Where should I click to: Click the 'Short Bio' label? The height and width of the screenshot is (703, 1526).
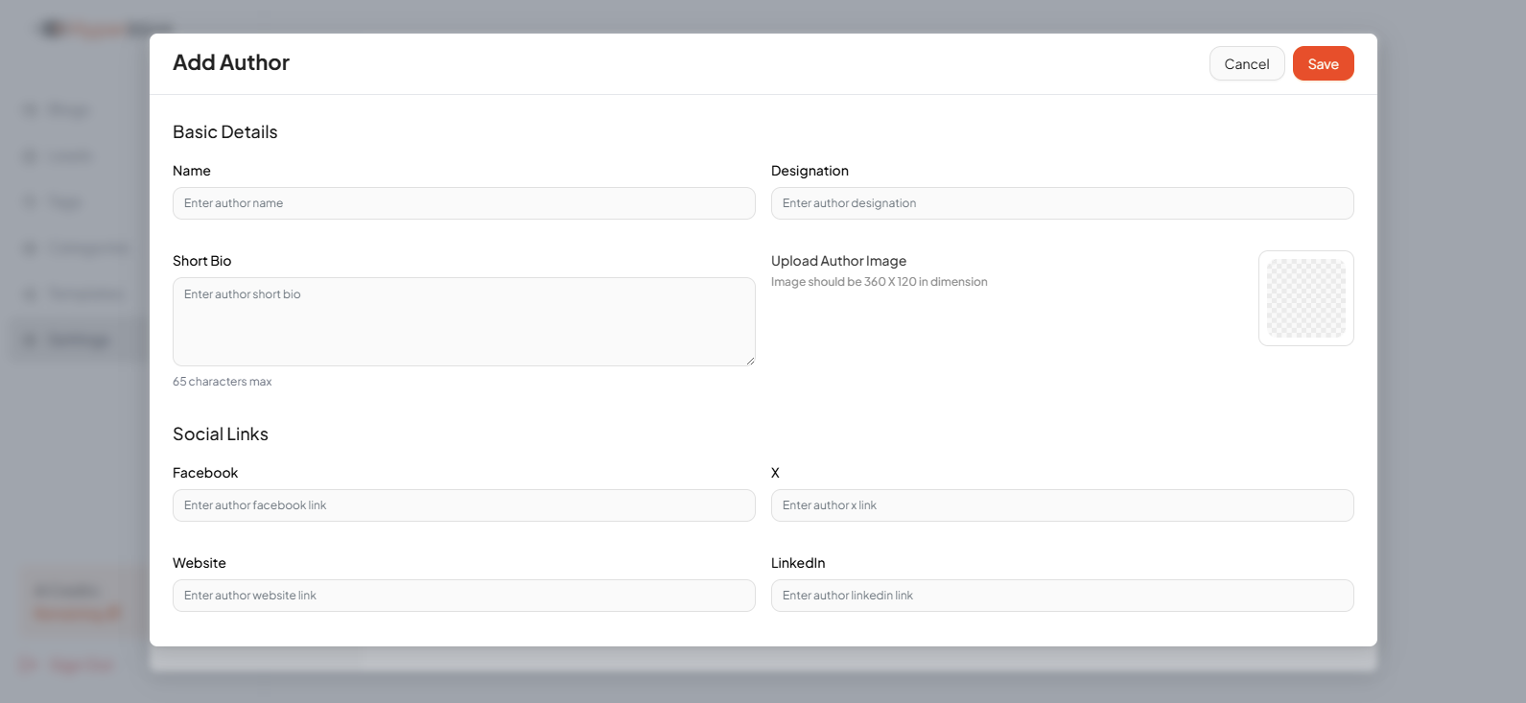pyautogui.click(x=202, y=261)
